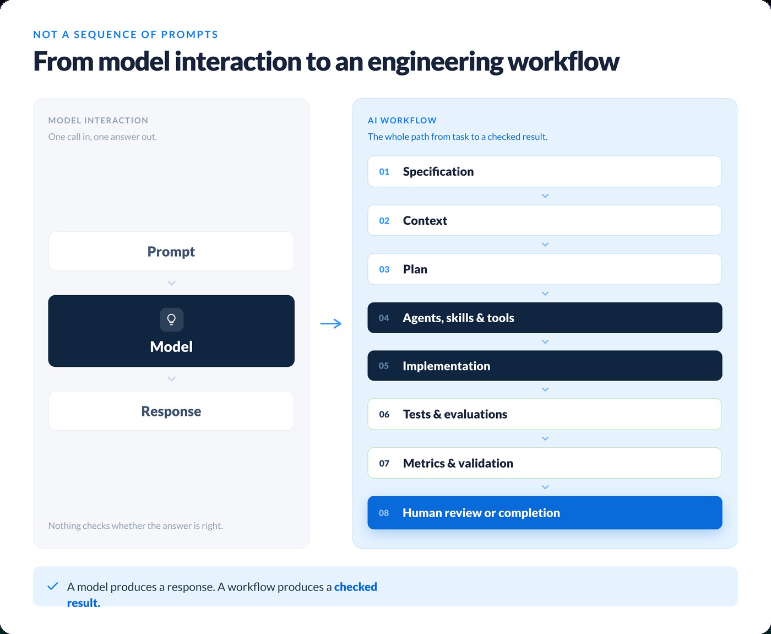This screenshot has width=771, height=634.
Task: Select the dark Model box
Action: (171, 331)
